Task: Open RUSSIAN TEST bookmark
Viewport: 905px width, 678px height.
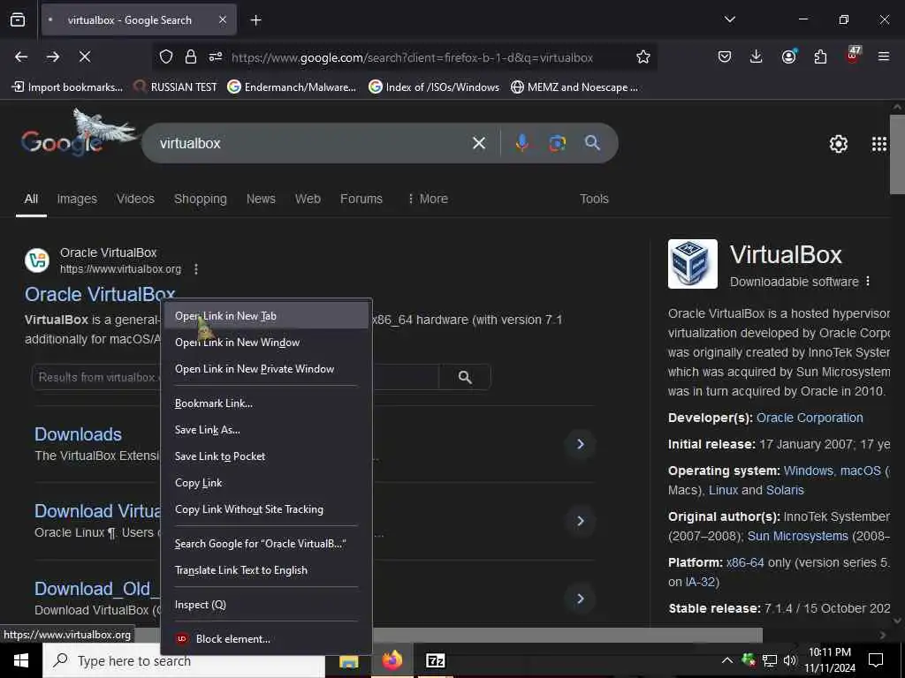Action: coord(175,87)
